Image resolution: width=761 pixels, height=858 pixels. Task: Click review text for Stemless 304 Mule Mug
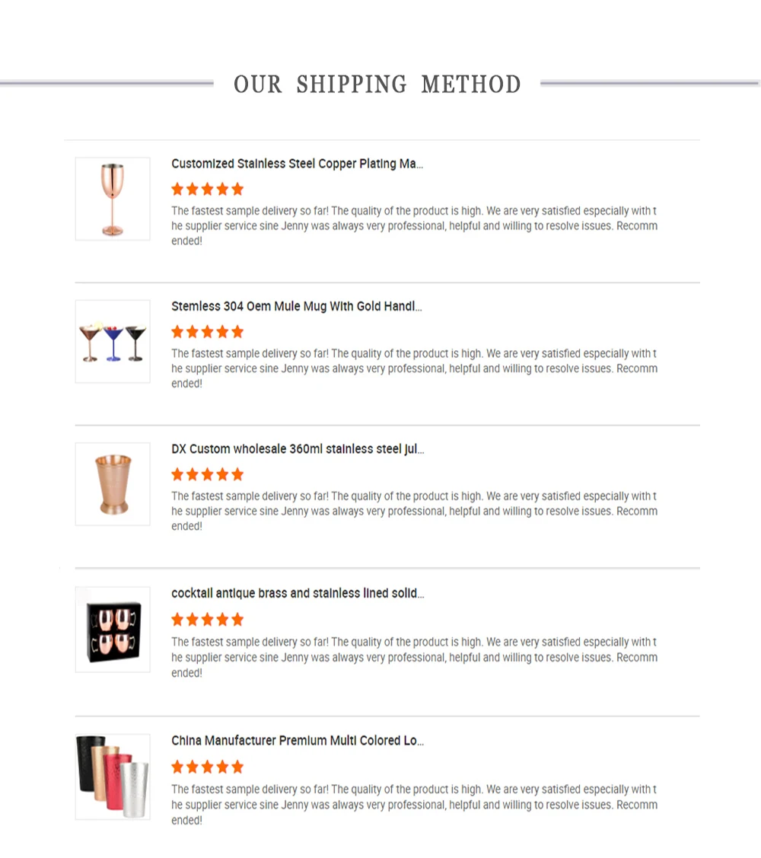click(414, 368)
